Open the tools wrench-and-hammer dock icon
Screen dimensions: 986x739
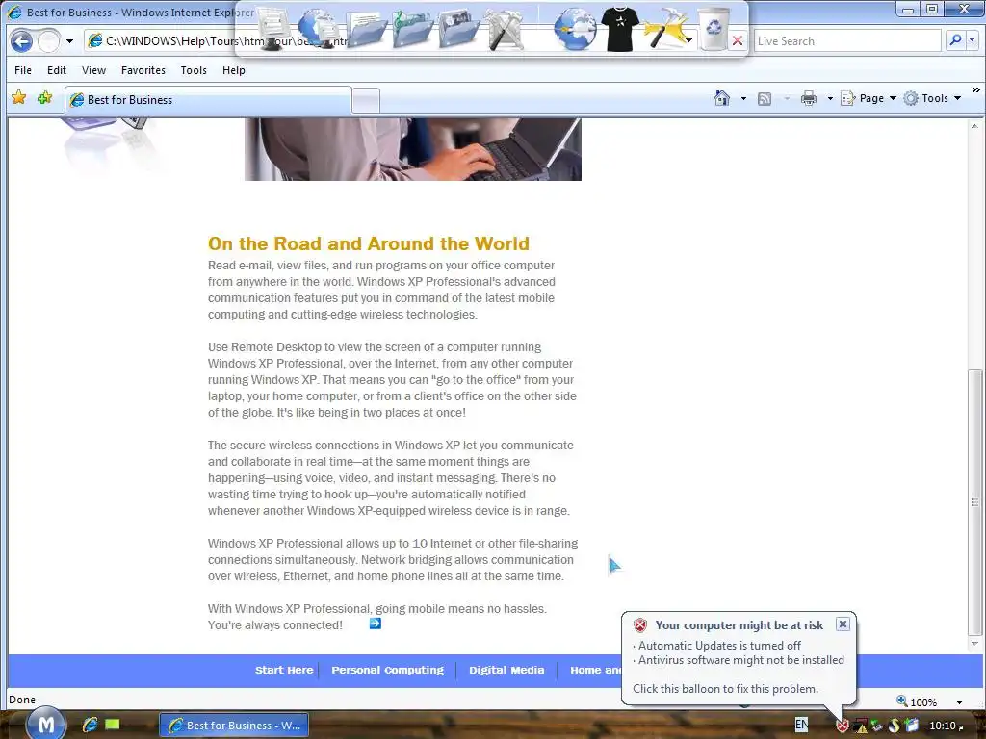(506, 28)
